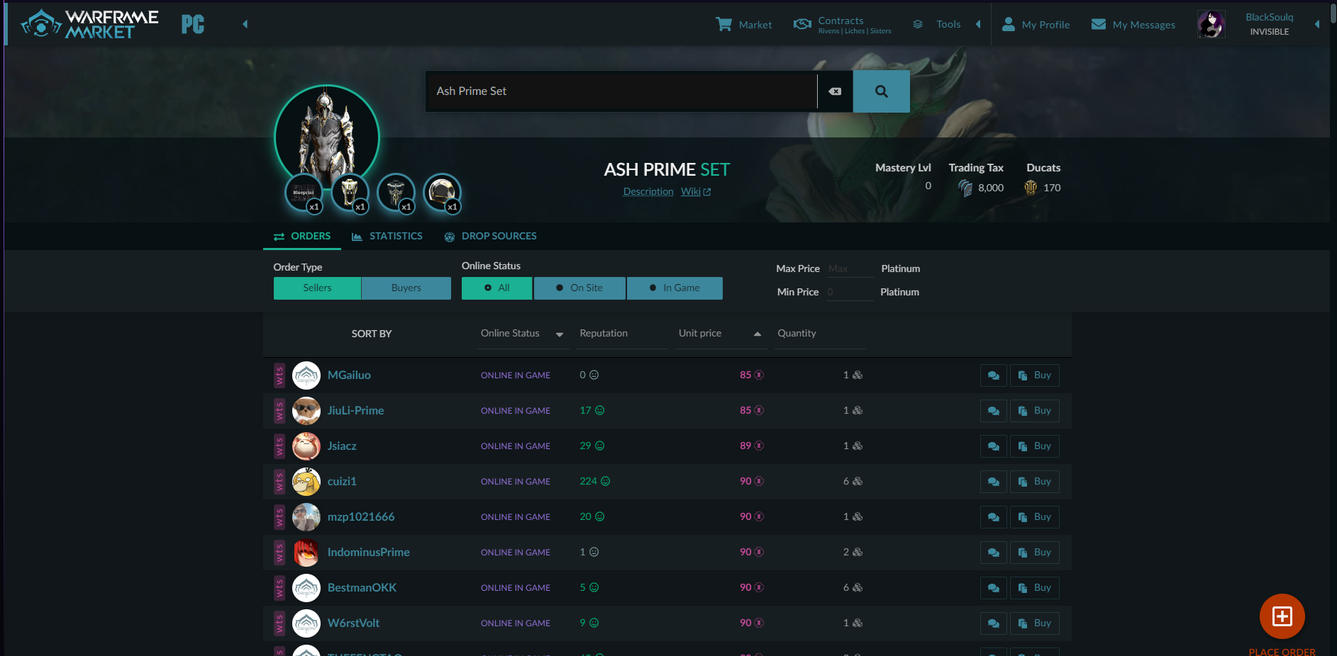Click the Ash Prime Set search field
Image resolution: width=1337 pixels, height=656 pixels.
click(621, 91)
